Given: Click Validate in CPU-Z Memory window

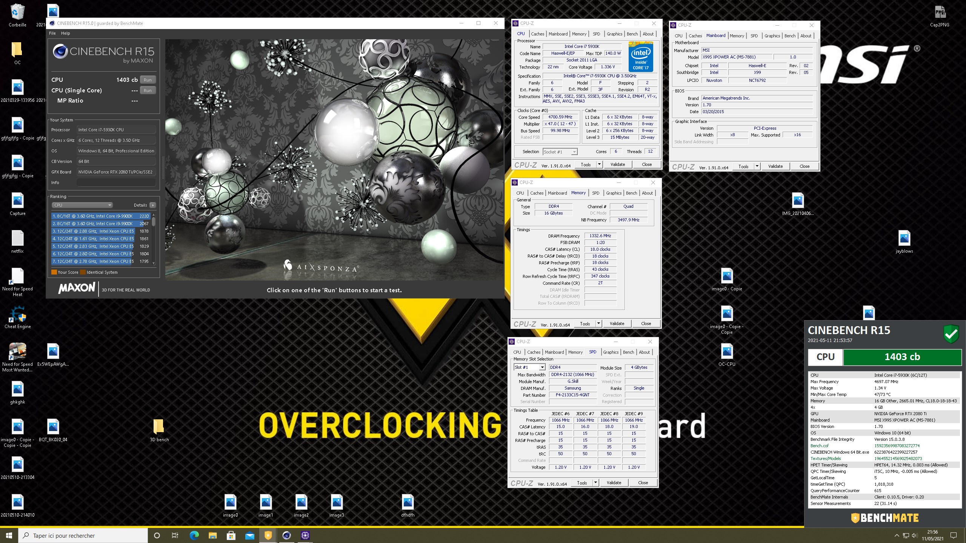Looking at the screenshot, I should point(617,324).
